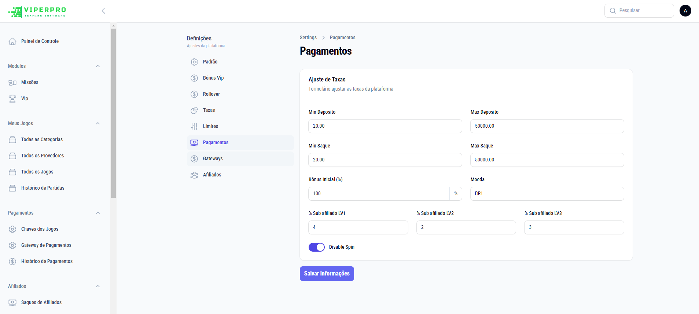This screenshot has width=699, height=314.
Task: Click the Painel de Controle home icon
Action: (12, 41)
